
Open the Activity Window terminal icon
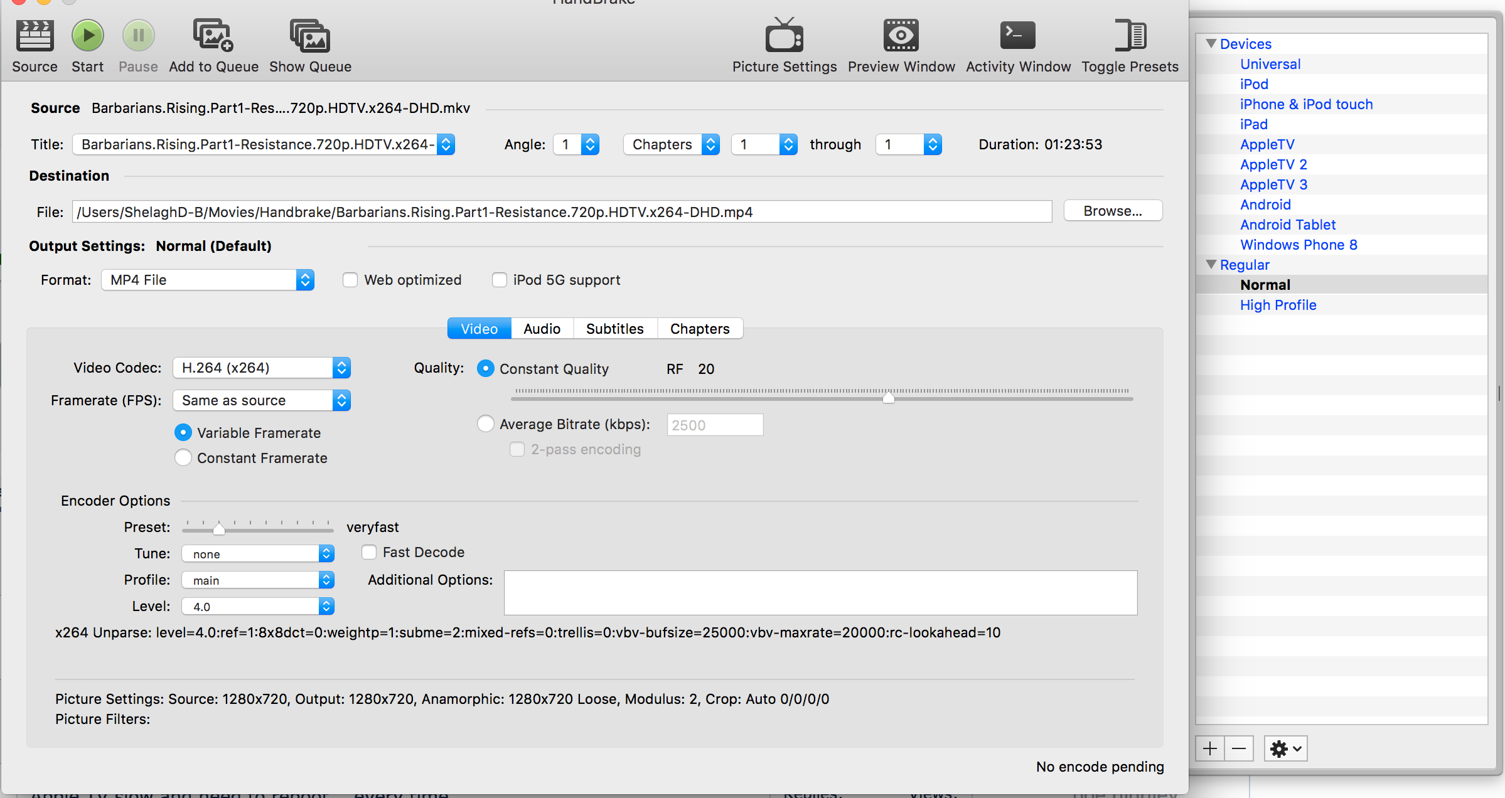[1017, 36]
